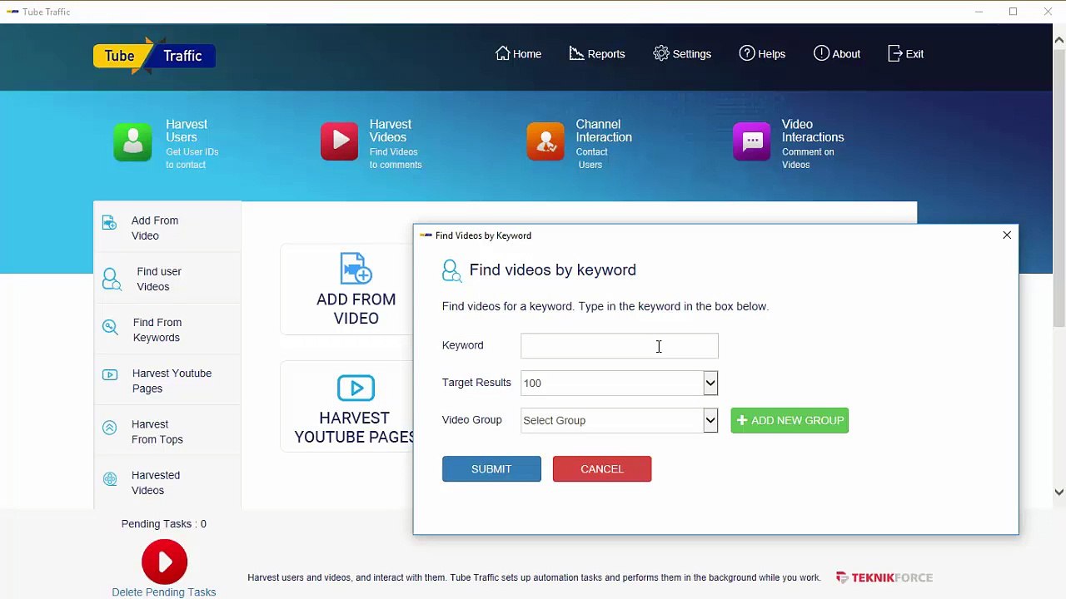Expand the Target Results dropdown arrow

click(710, 383)
